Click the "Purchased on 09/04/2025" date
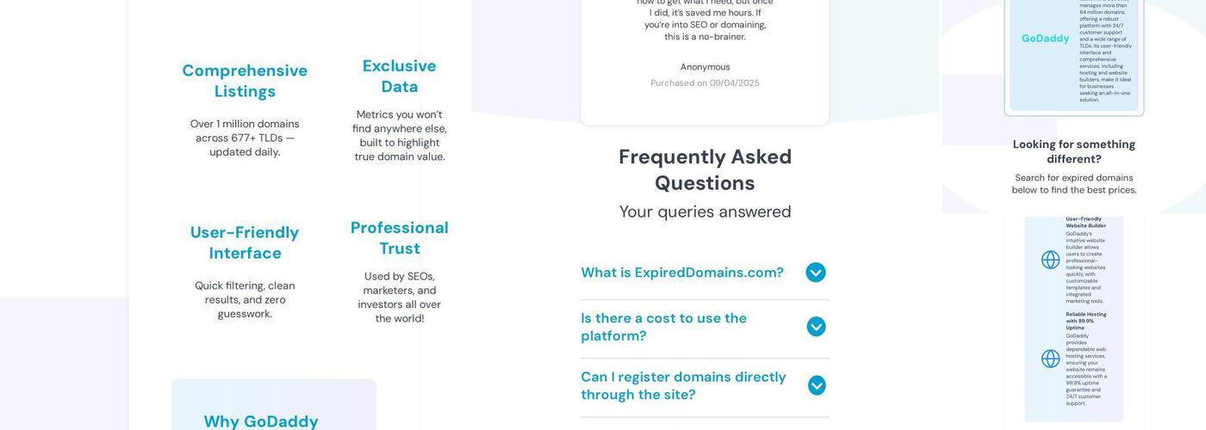 pyautogui.click(x=705, y=83)
